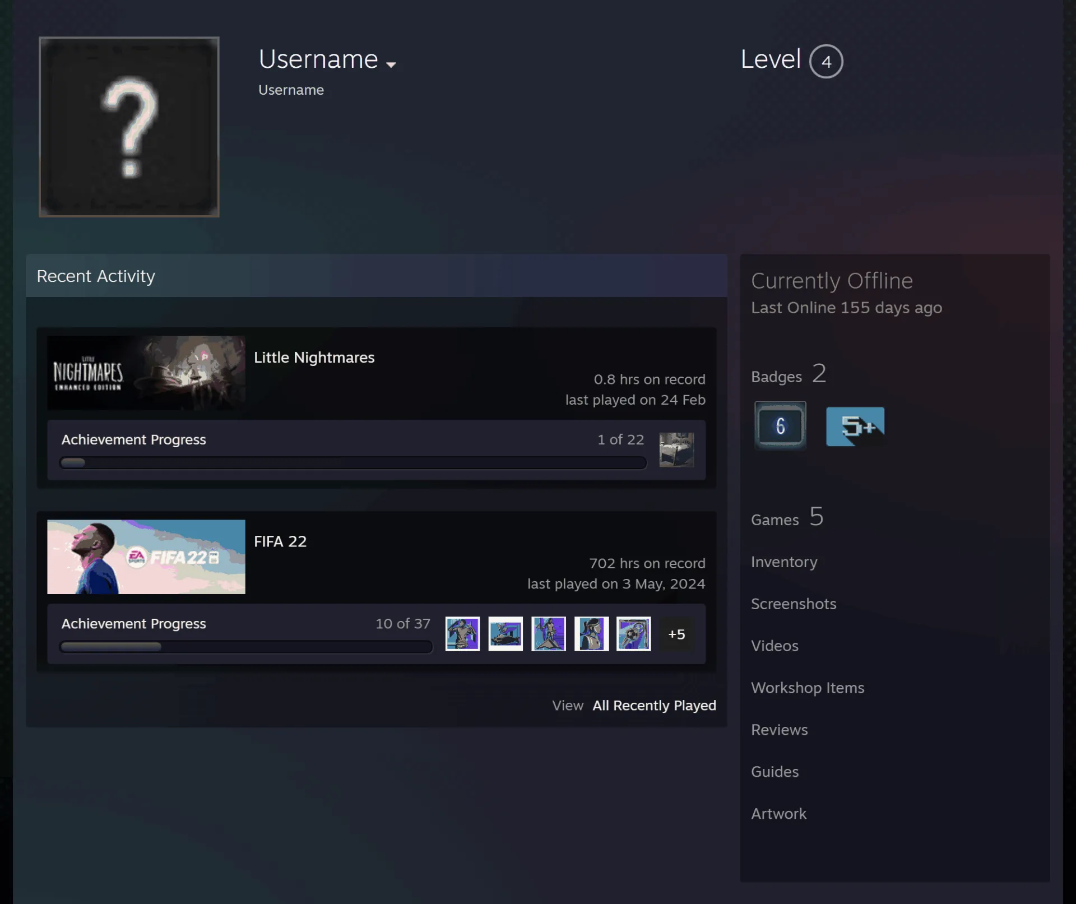The image size is (1076, 904).
Task: Open Screenshots in the sidebar
Action: [794, 604]
